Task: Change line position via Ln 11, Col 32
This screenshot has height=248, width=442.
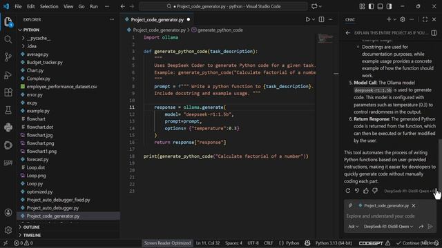Action: click(x=208, y=243)
